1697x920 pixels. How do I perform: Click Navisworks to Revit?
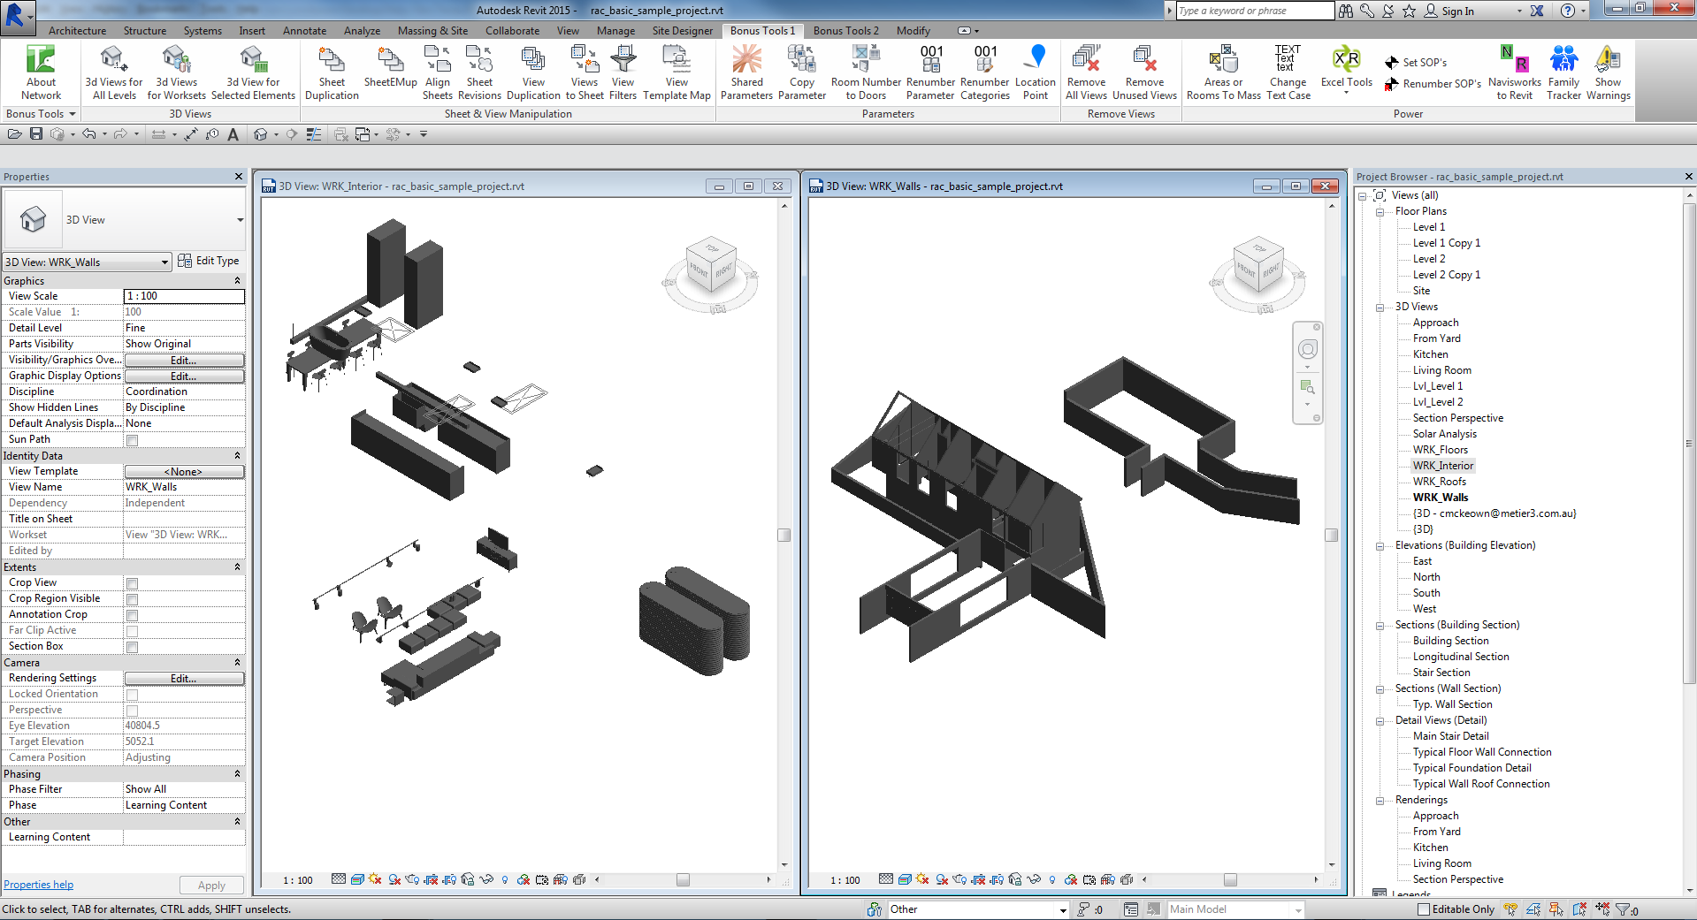tap(1514, 71)
